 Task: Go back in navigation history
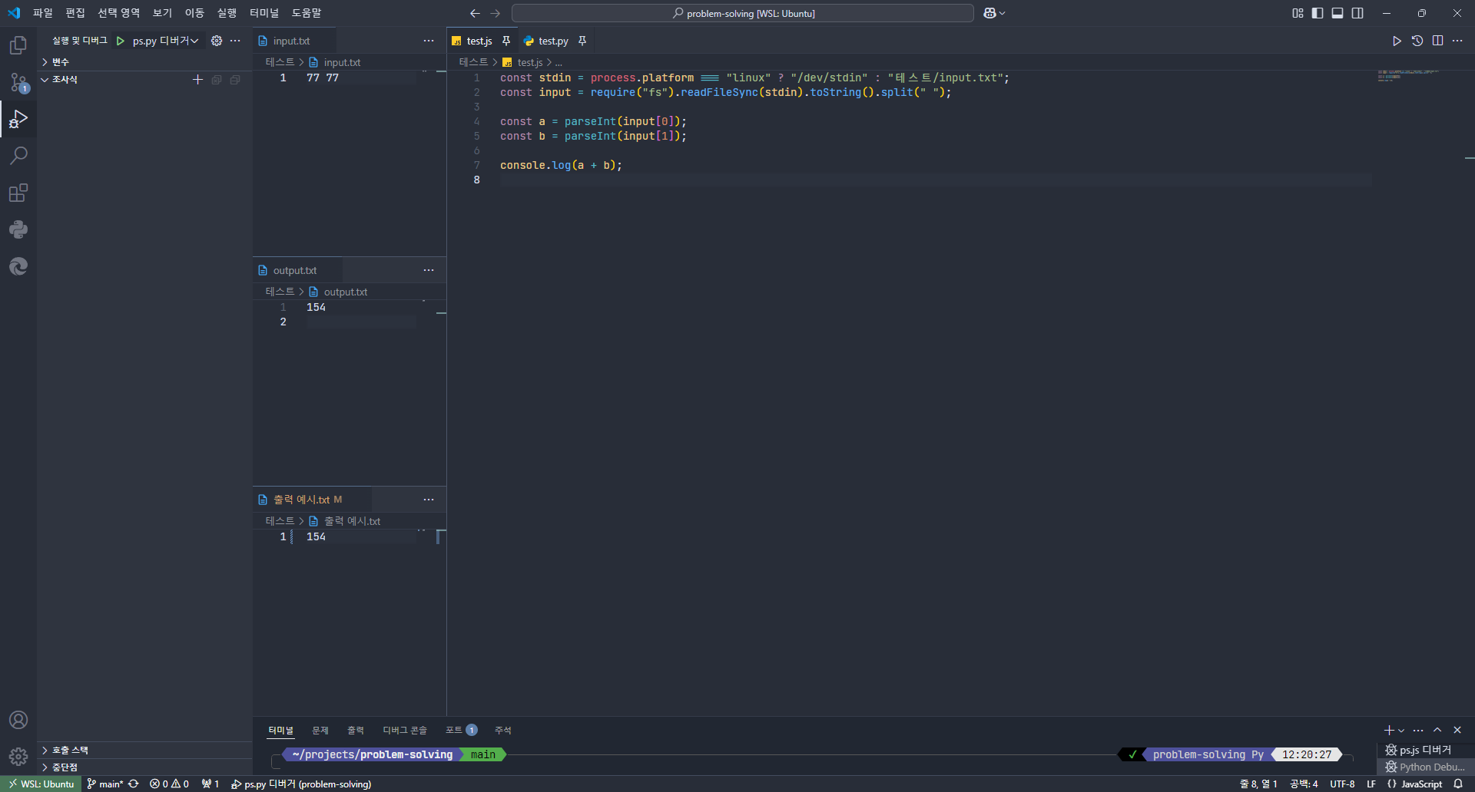point(475,13)
